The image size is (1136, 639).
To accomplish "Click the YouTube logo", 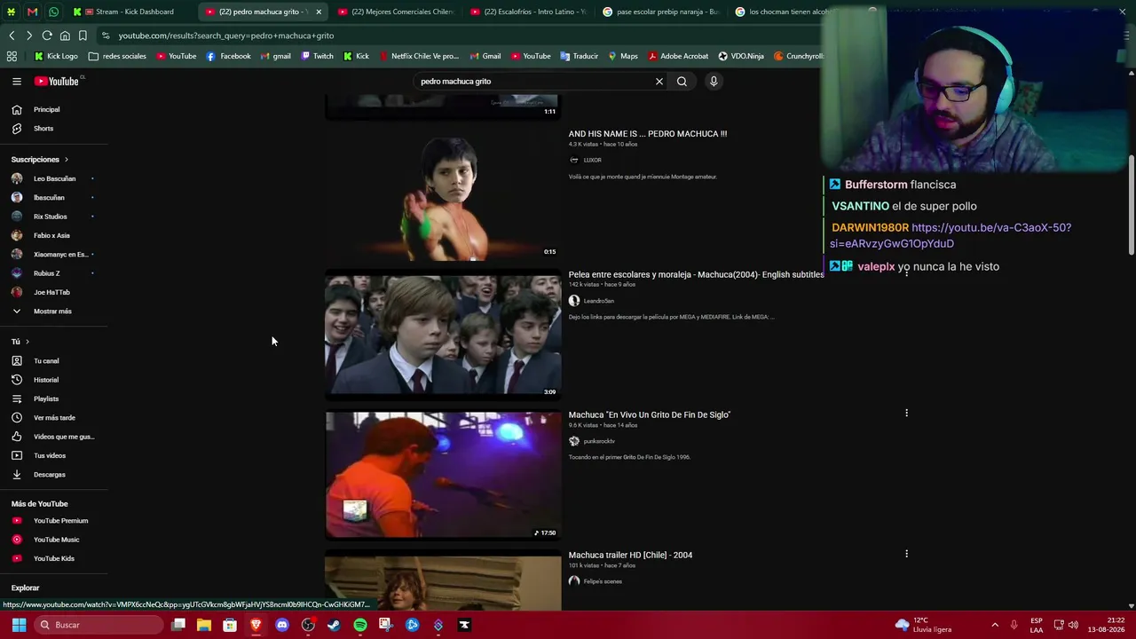I will coord(59,82).
